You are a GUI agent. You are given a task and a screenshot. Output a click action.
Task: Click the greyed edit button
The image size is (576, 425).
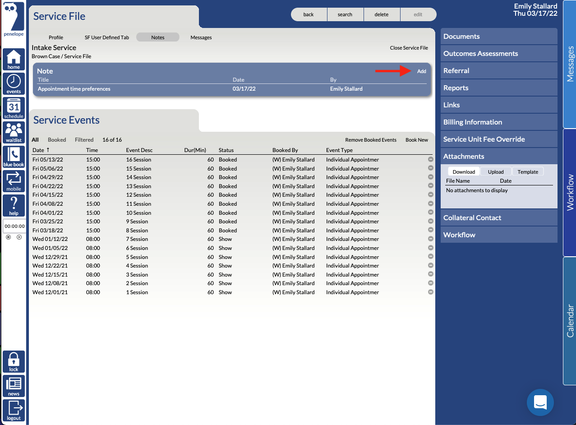click(x=418, y=14)
